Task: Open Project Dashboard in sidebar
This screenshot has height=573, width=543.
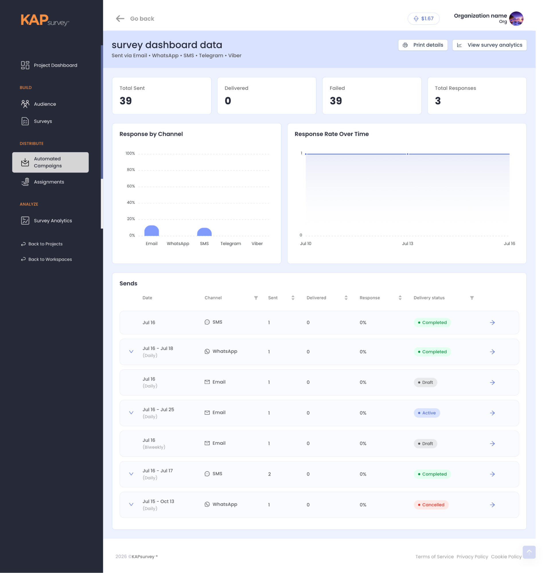Action: pos(49,65)
